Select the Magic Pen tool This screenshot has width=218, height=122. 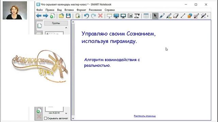(x=203, y=16)
